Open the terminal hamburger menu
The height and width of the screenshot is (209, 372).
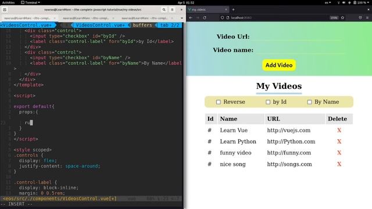[172, 10]
